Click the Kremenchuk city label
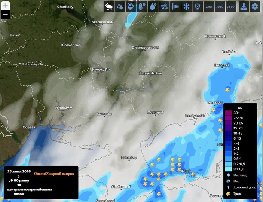 click(103, 22)
